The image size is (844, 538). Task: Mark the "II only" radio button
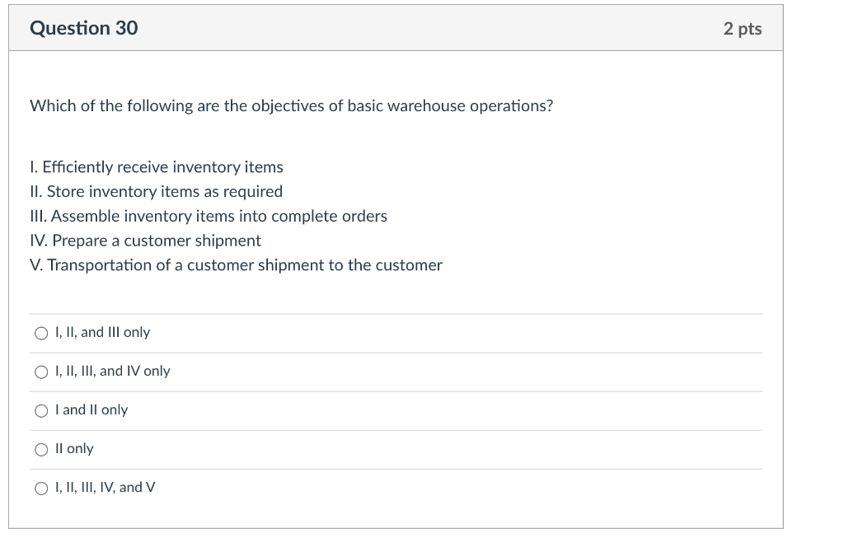[x=41, y=450]
